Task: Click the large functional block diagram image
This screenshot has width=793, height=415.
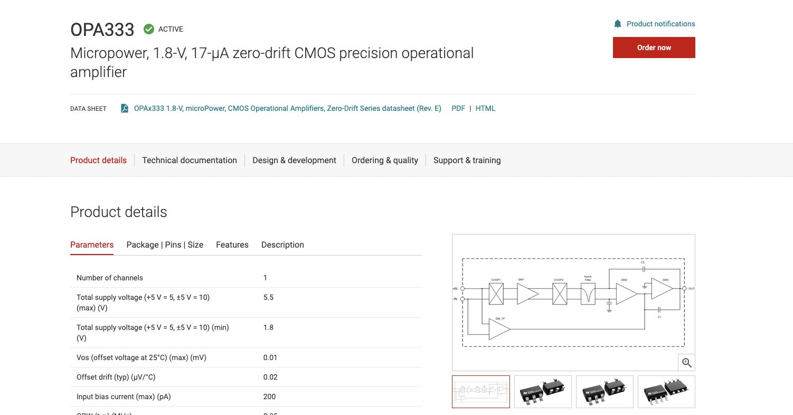Action: [573, 302]
